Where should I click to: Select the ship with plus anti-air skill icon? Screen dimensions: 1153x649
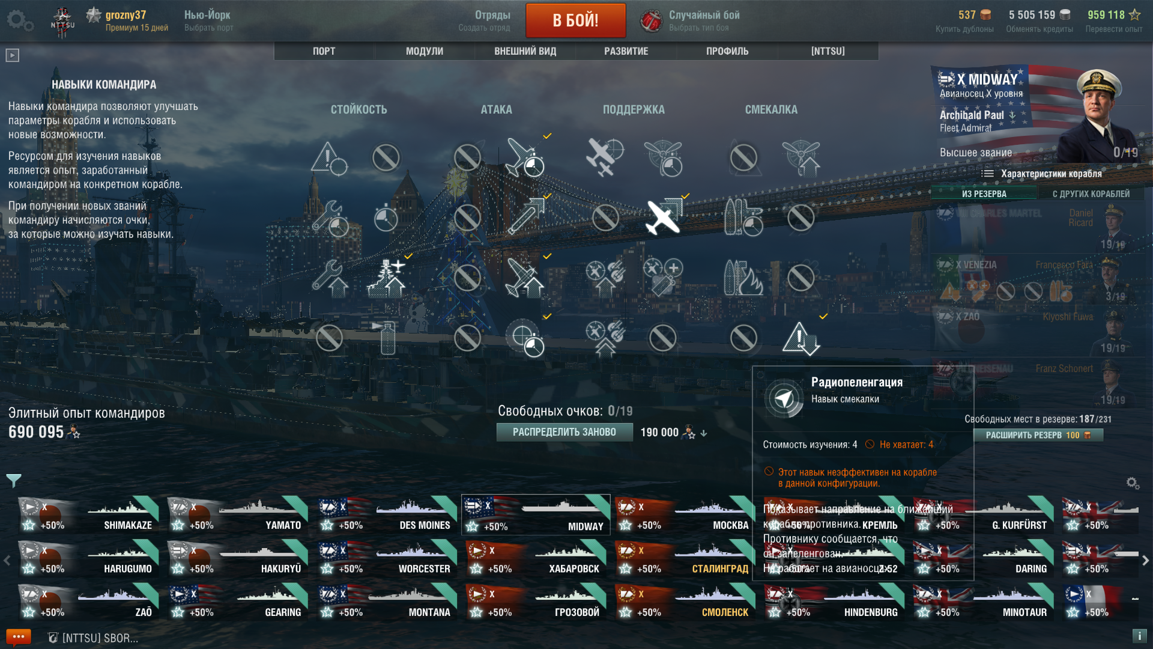click(x=387, y=278)
